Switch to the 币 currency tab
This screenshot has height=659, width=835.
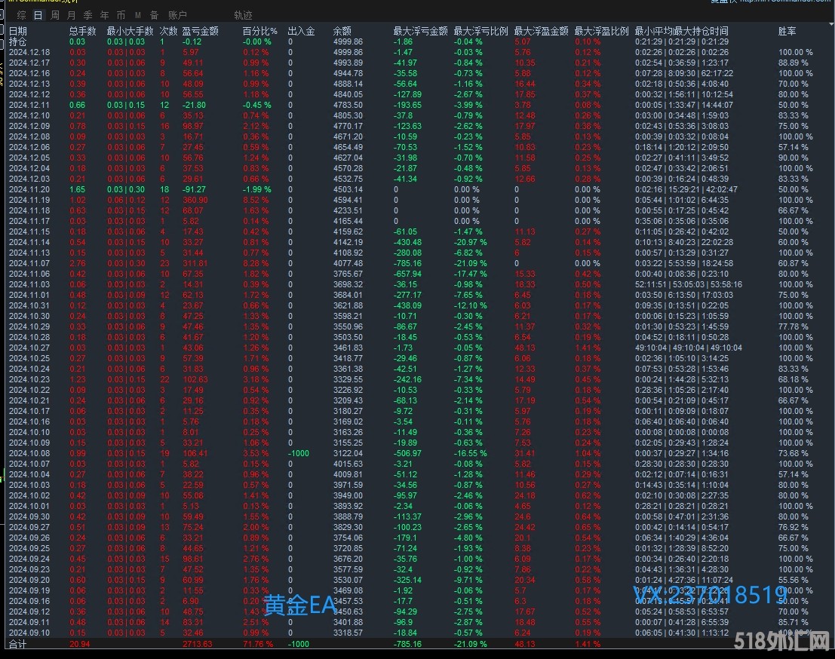click(x=121, y=15)
